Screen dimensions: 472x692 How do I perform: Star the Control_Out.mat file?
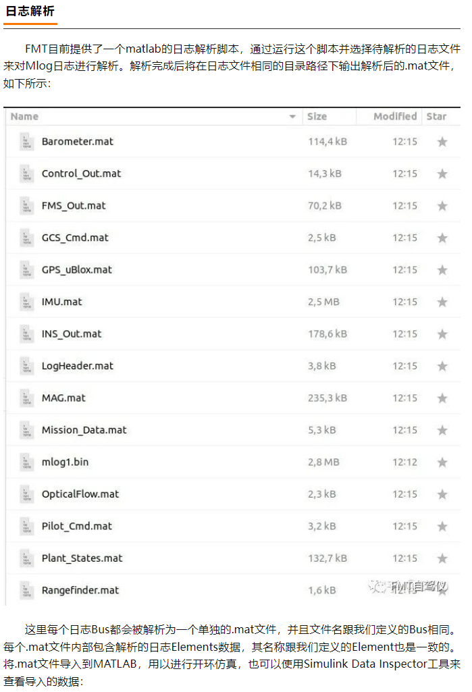point(442,174)
